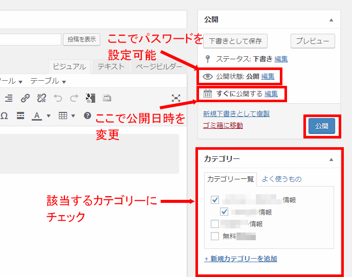The width and height of the screenshot is (352, 277).
Task: Open text color dropdown arrow
Action: coord(49,116)
